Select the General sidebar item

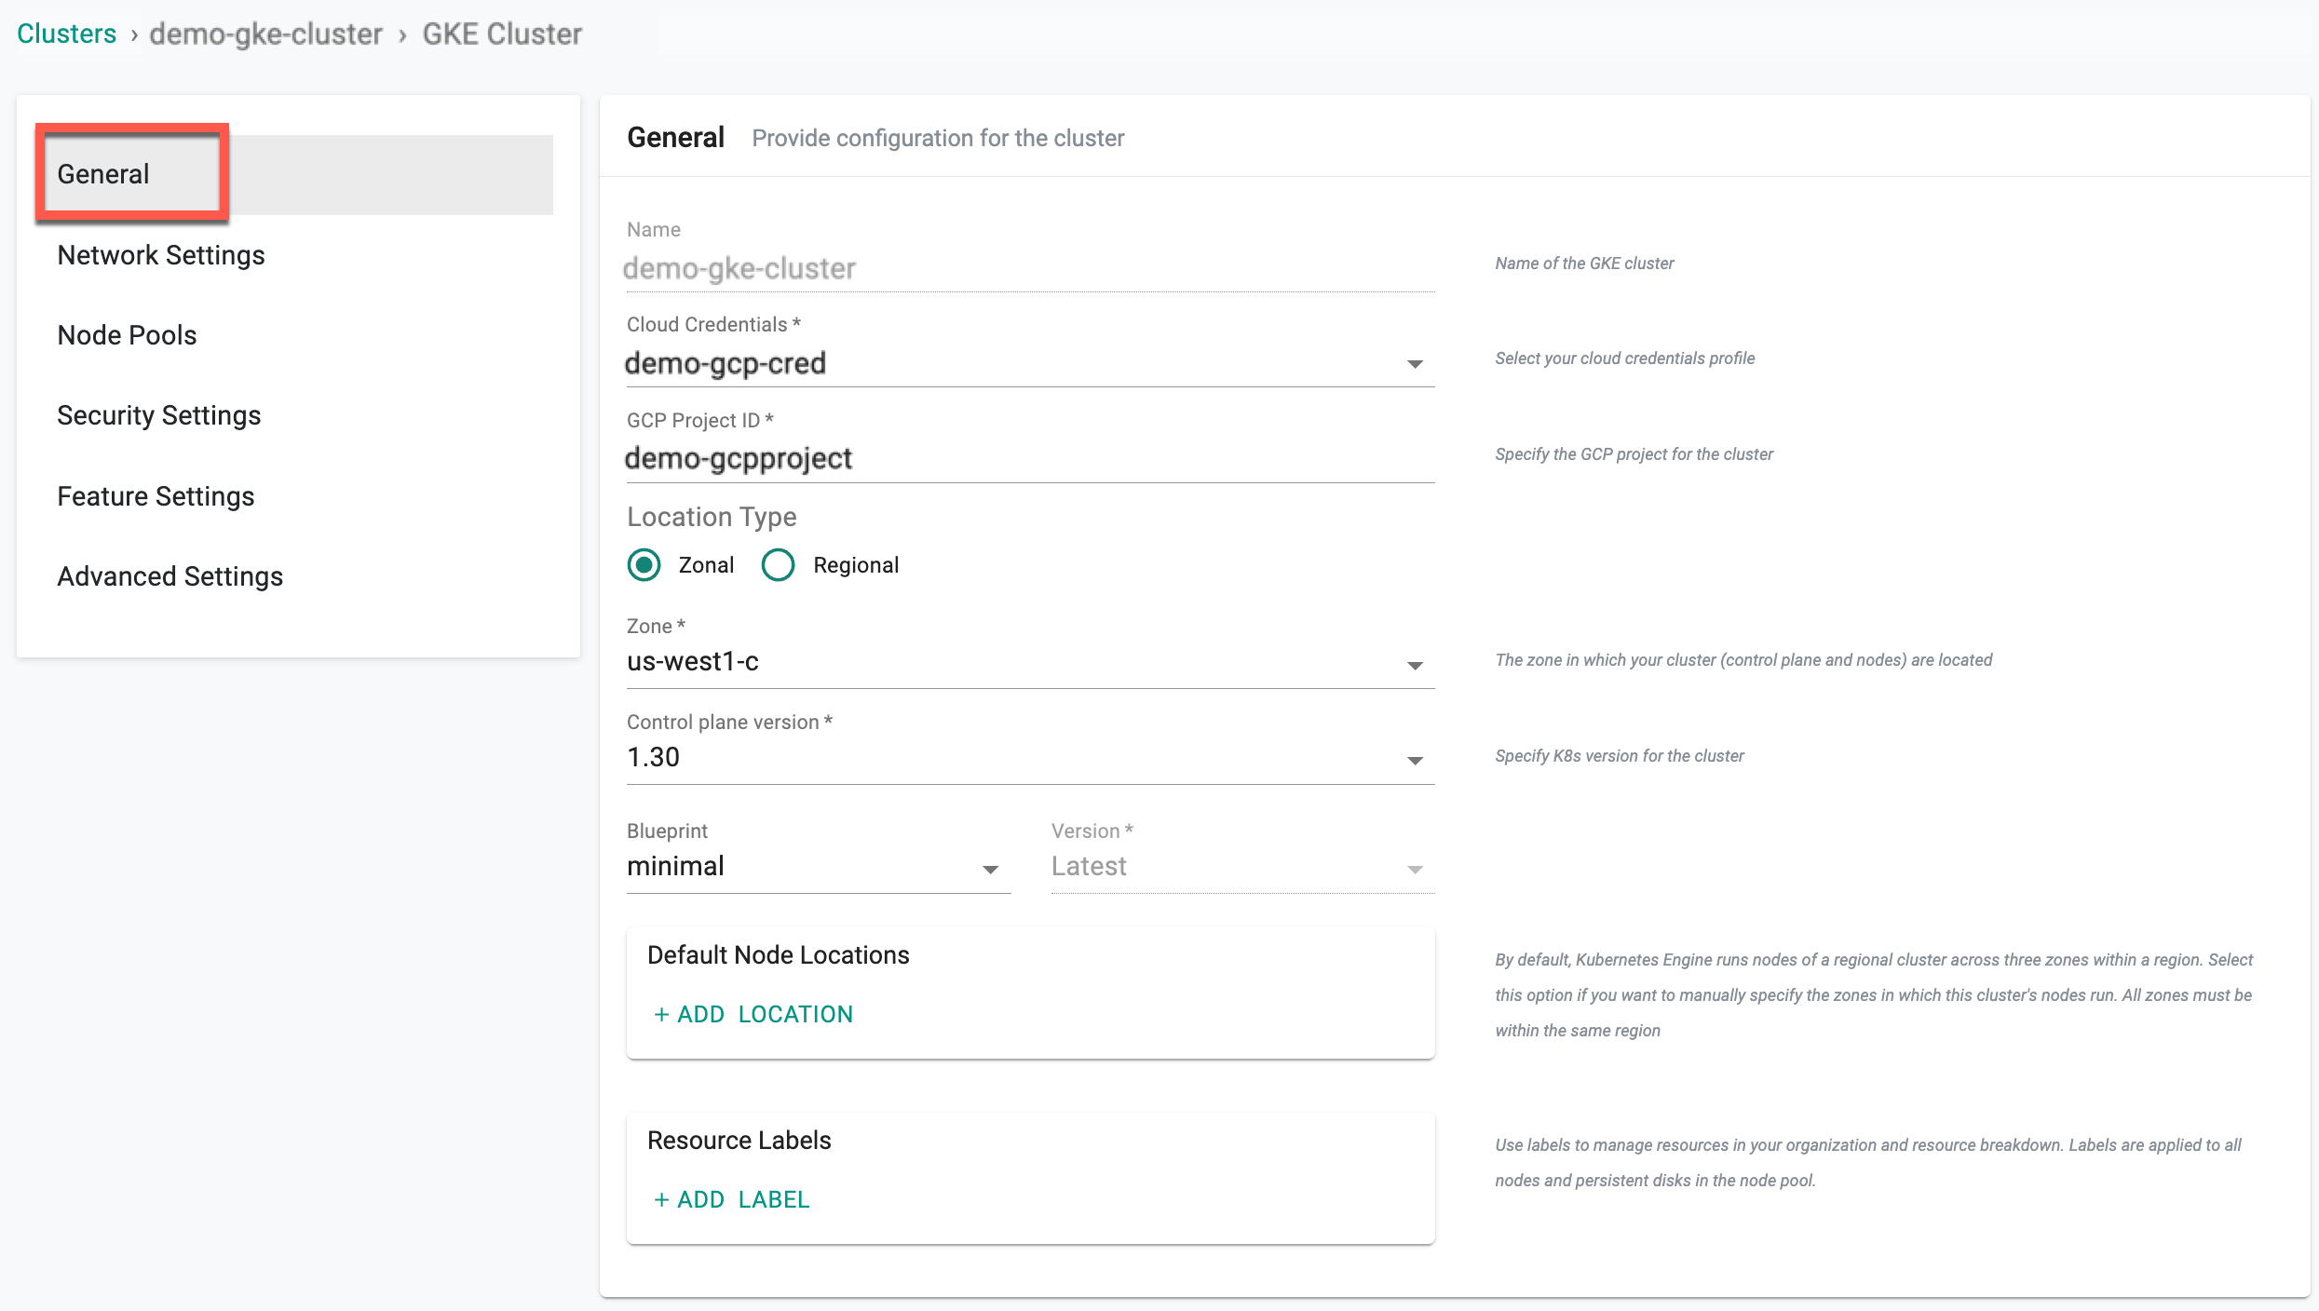103,174
